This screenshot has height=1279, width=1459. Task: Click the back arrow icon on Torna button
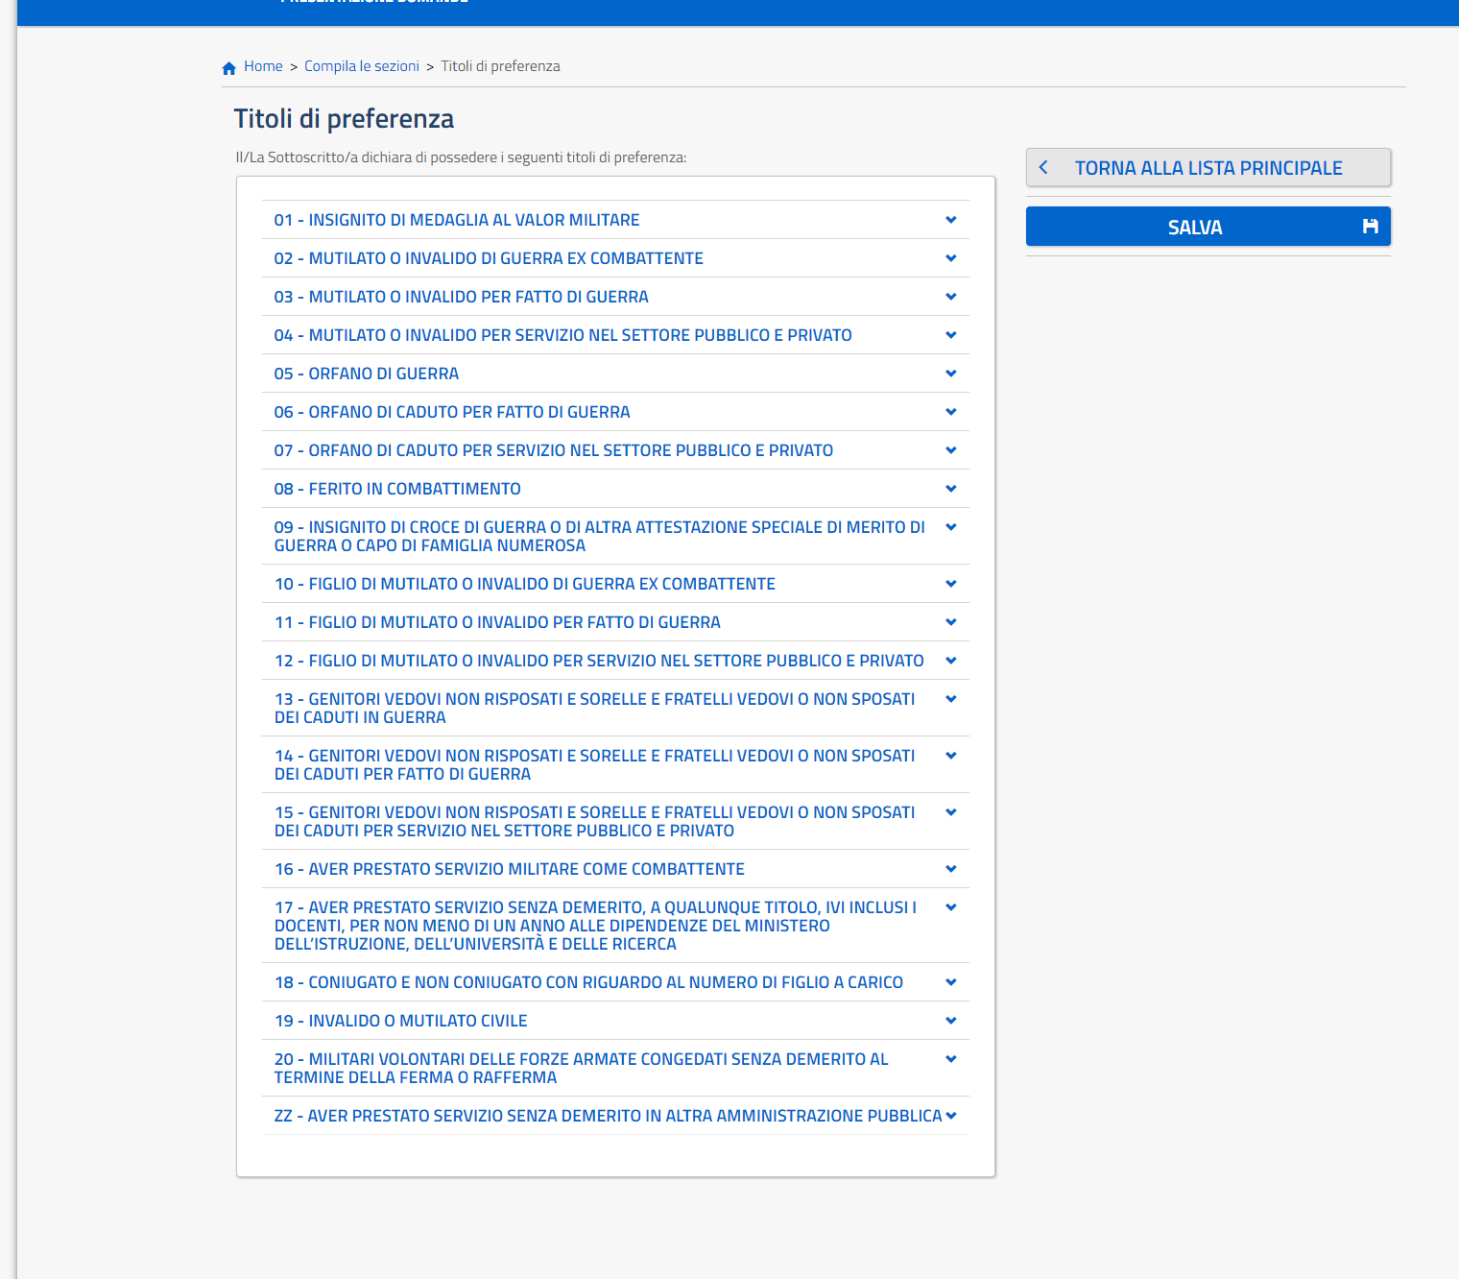[1043, 167]
